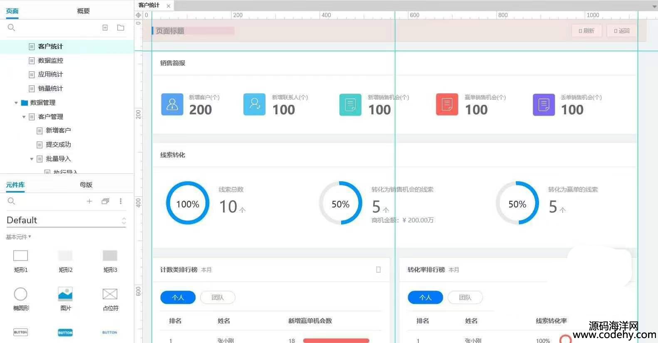
Task: Select the 图片 image widget
Action: pos(65,295)
